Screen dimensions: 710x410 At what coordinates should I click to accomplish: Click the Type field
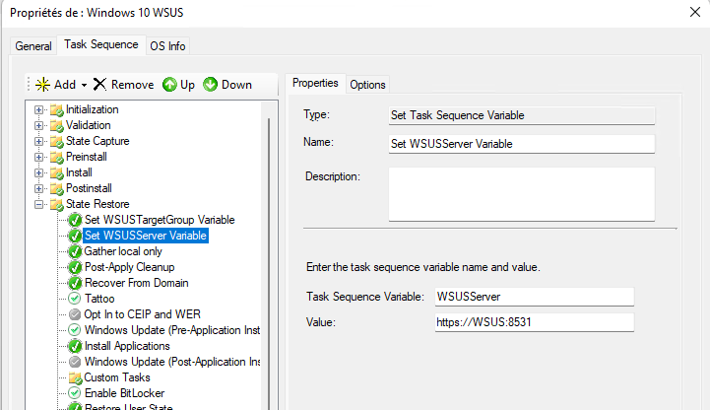click(522, 115)
